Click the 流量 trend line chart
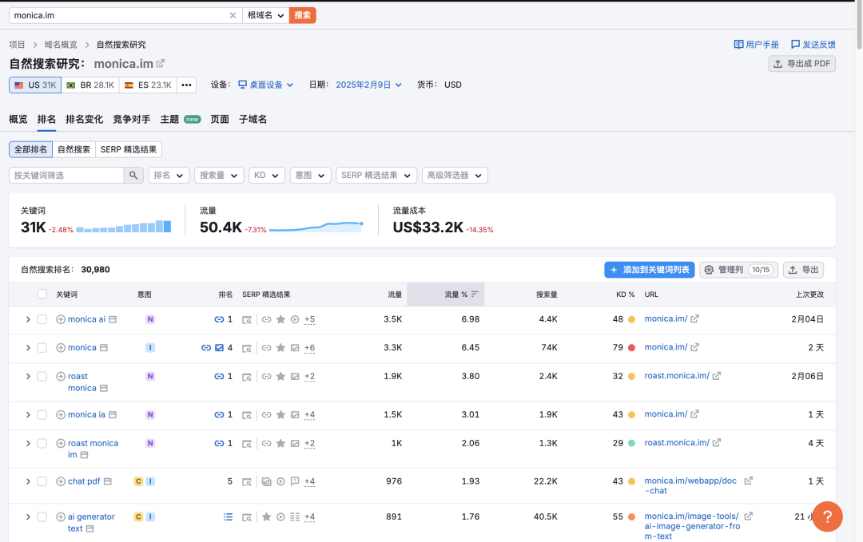The width and height of the screenshot is (863, 542). (x=316, y=227)
